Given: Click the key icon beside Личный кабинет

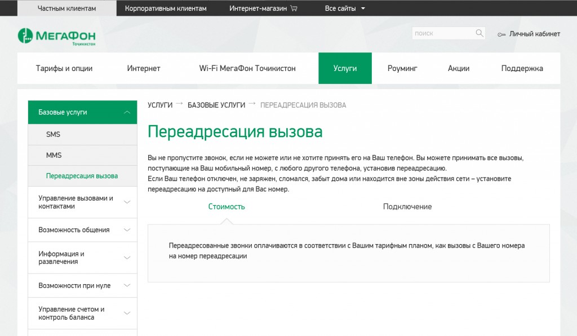Looking at the screenshot, I should coord(501,34).
